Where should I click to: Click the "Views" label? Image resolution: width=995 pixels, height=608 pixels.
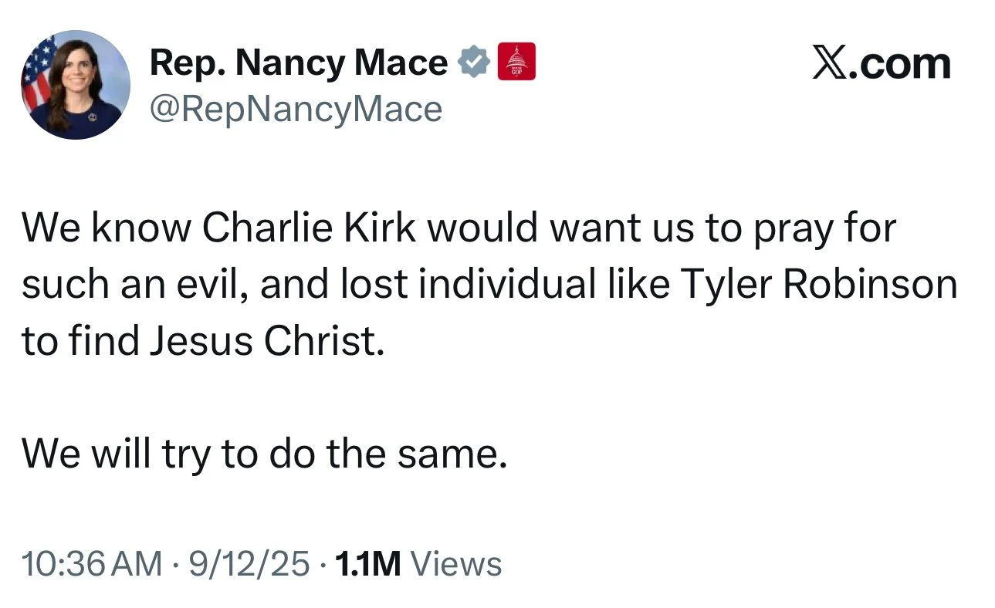(x=455, y=563)
